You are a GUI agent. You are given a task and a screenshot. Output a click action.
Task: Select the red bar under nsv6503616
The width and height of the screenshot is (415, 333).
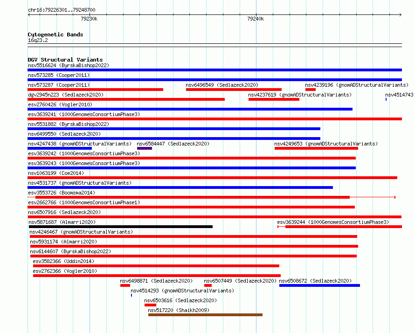pos(150,305)
